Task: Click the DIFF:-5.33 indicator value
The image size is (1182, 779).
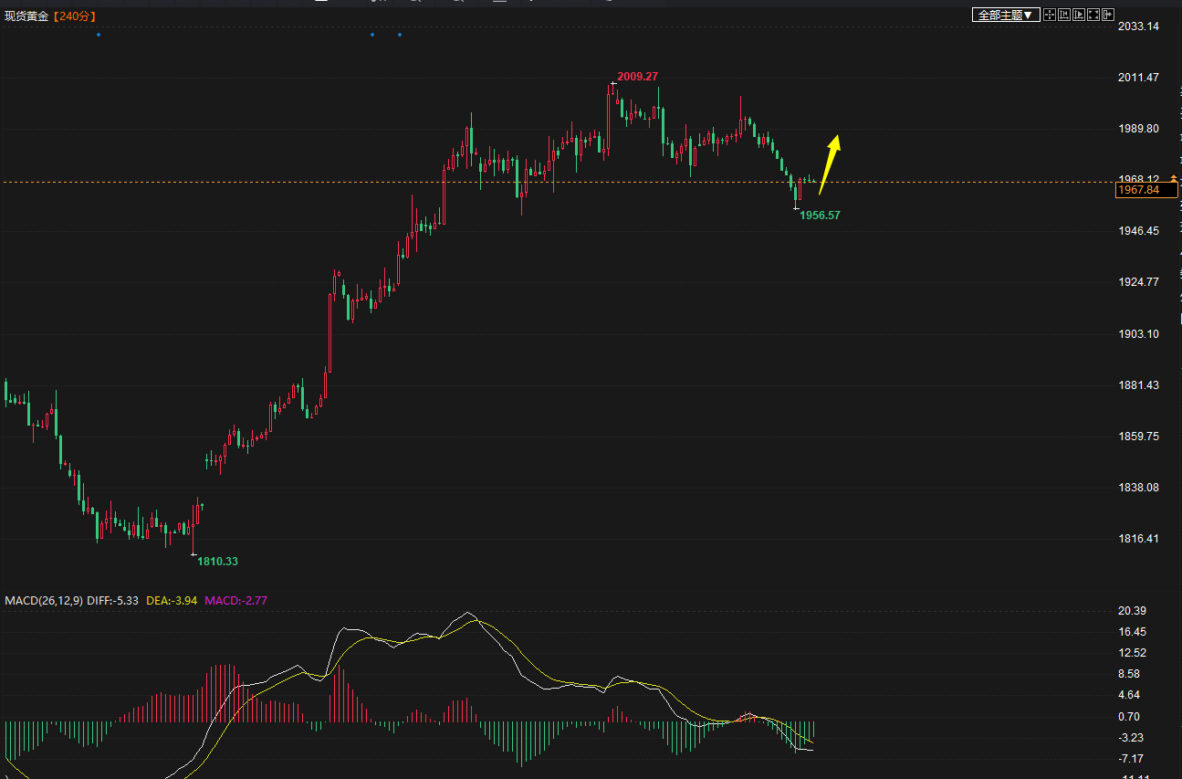Action: (112, 600)
